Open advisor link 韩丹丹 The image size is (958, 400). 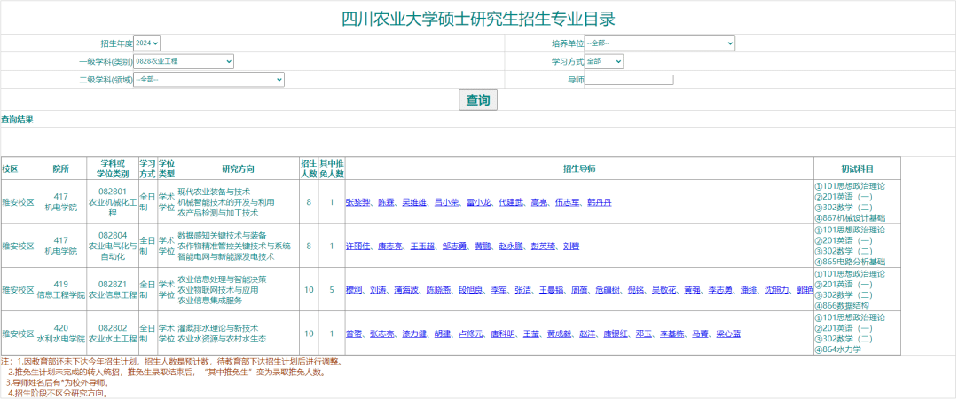(x=600, y=202)
